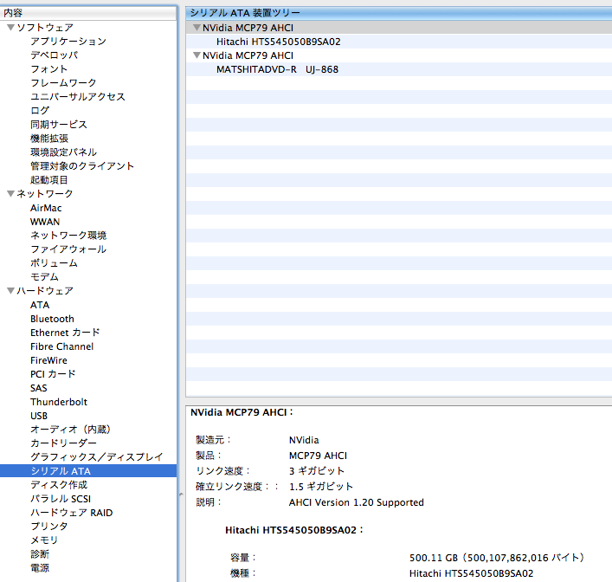Select 管理対象のクライアント
The height and width of the screenshot is (582, 612).
click(x=82, y=166)
